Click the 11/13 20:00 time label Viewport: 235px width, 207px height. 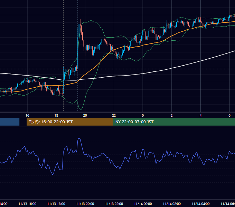pos(85,204)
